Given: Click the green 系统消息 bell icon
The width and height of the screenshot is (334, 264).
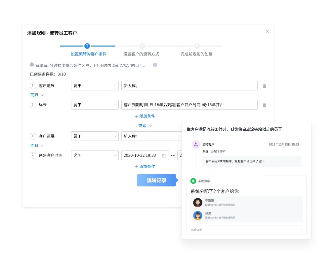Looking at the screenshot, I should [193, 181].
